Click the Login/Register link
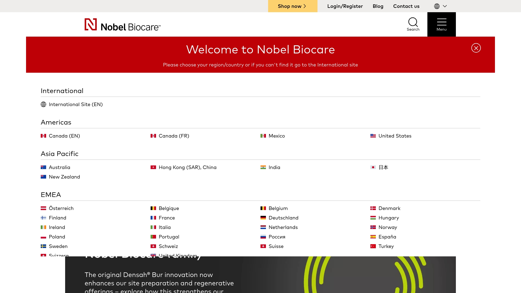This screenshot has height=293, width=521. (x=345, y=6)
